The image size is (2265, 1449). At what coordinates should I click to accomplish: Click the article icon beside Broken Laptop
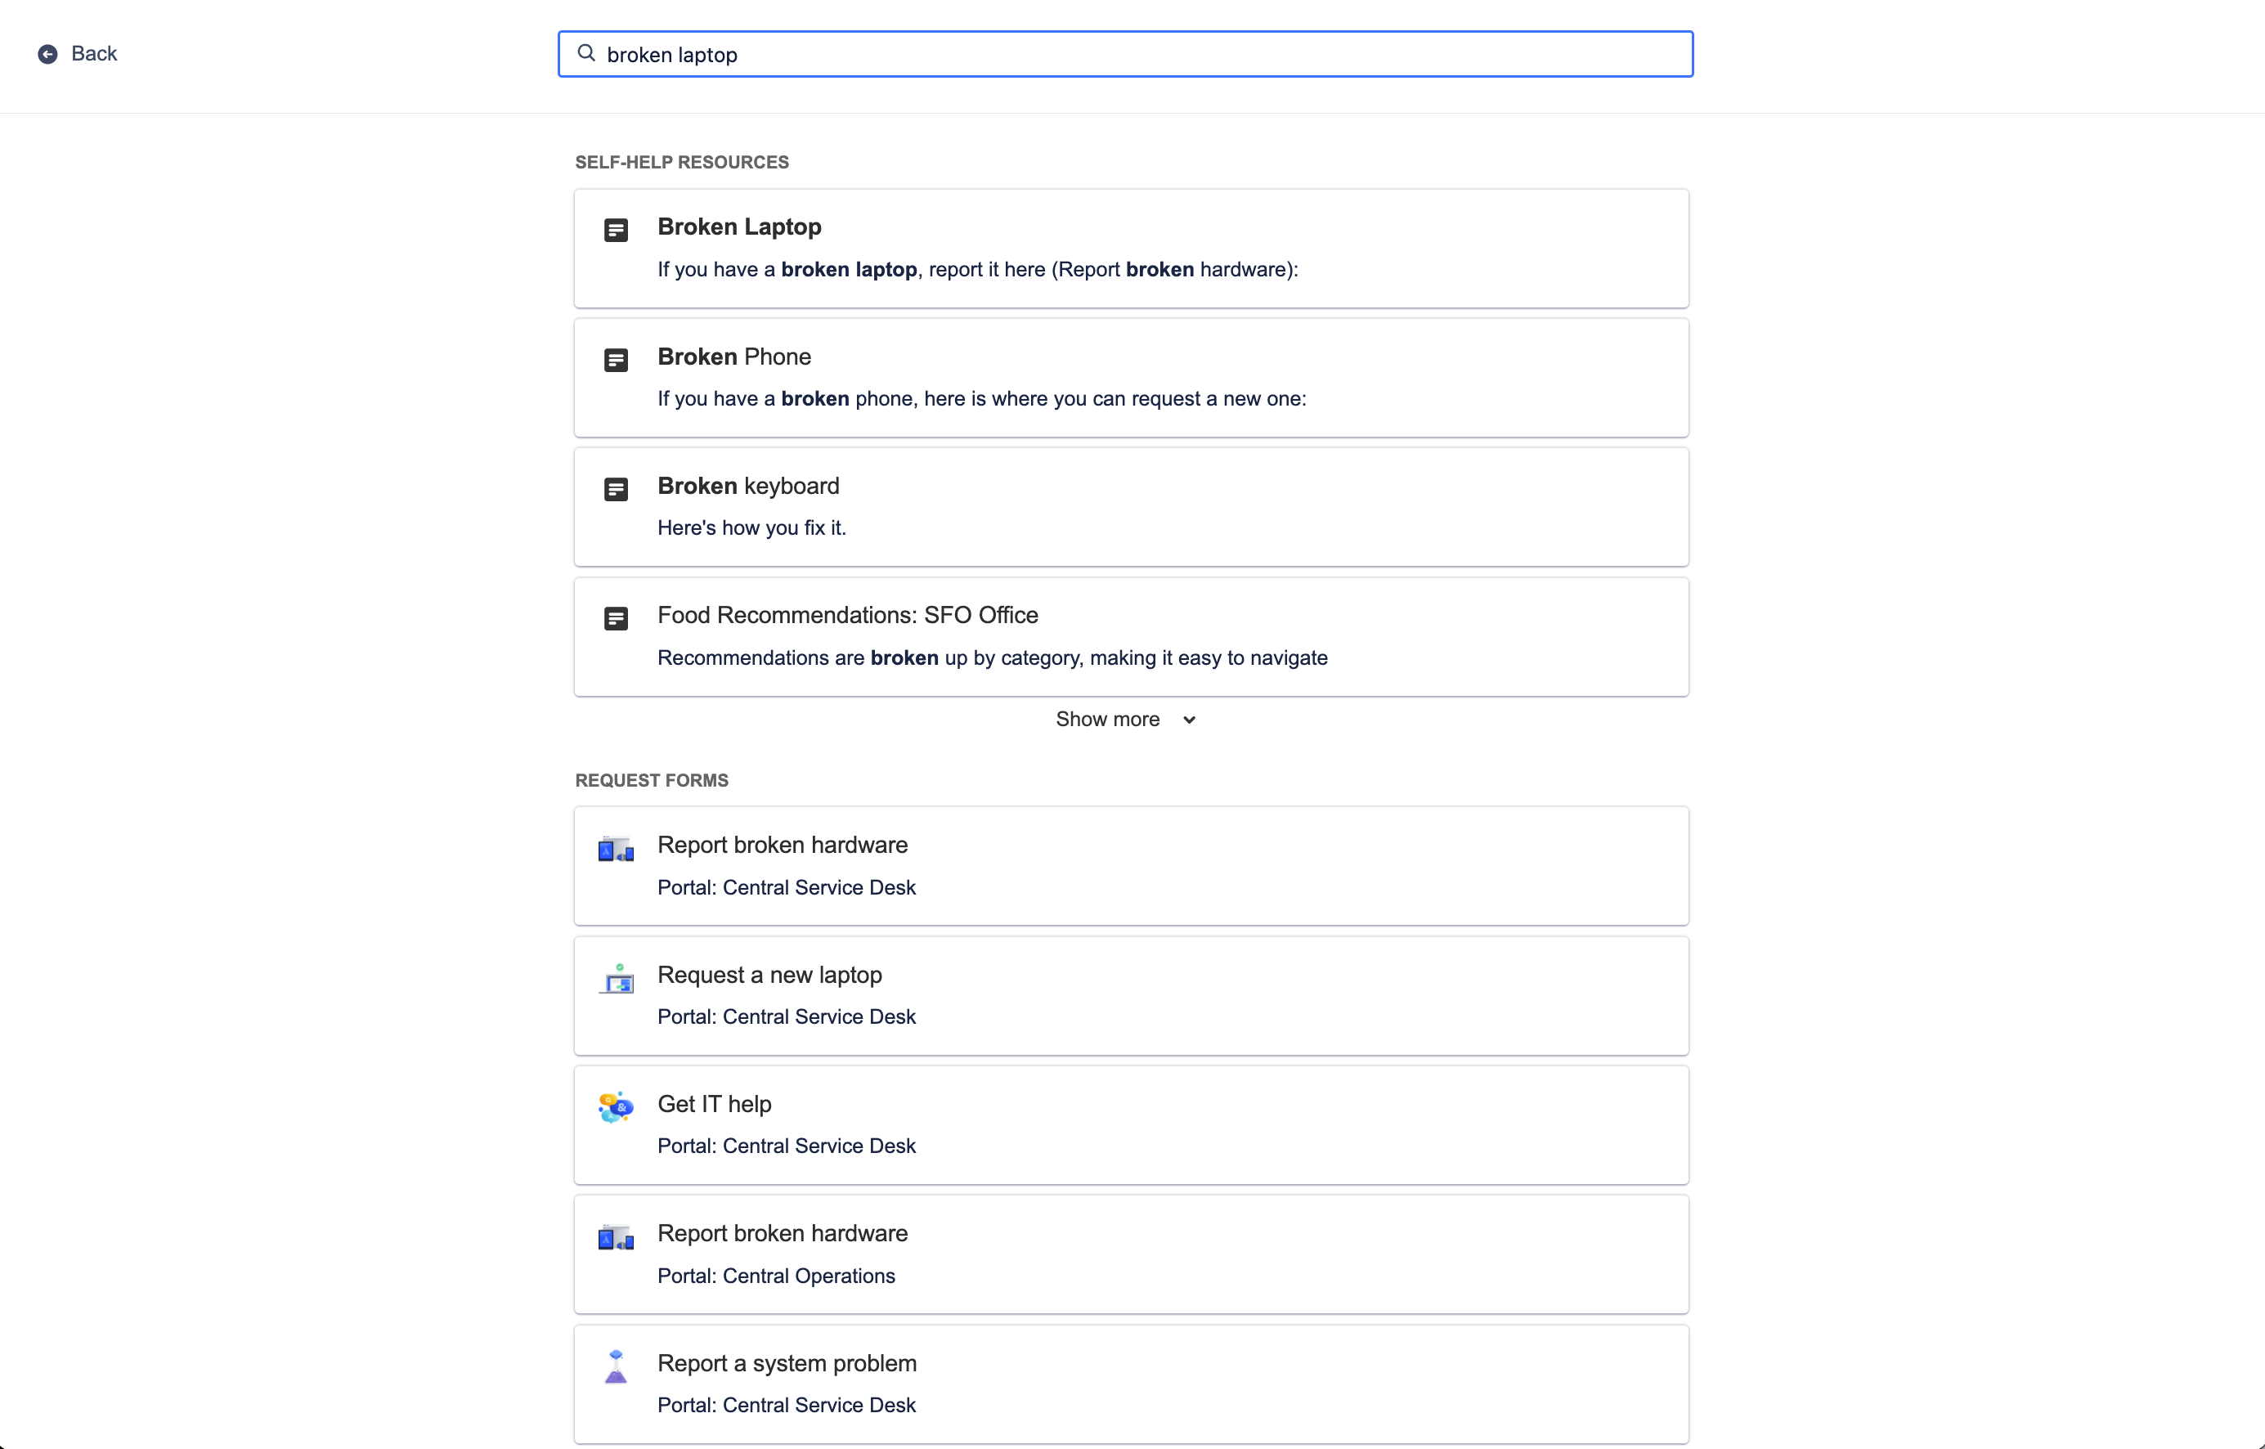(616, 229)
